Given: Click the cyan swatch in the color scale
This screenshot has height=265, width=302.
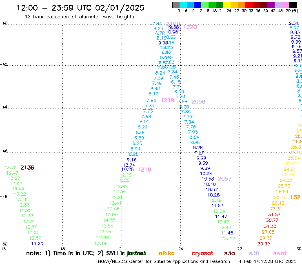Looking at the screenshot, I should pos(183,5).
